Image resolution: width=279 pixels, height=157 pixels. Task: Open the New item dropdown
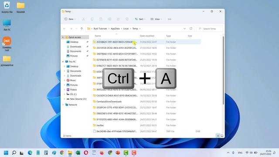(x=70, y=19)
